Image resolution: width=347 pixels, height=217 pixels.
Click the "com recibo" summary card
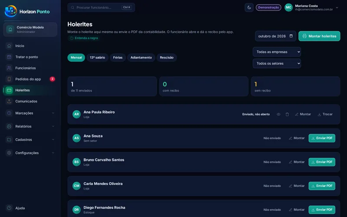click(x=204, y=86)
